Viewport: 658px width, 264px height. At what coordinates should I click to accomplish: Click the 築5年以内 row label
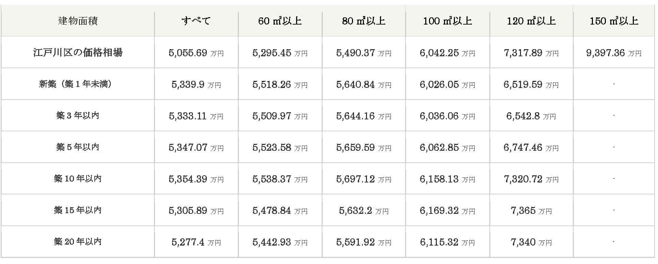78,147
